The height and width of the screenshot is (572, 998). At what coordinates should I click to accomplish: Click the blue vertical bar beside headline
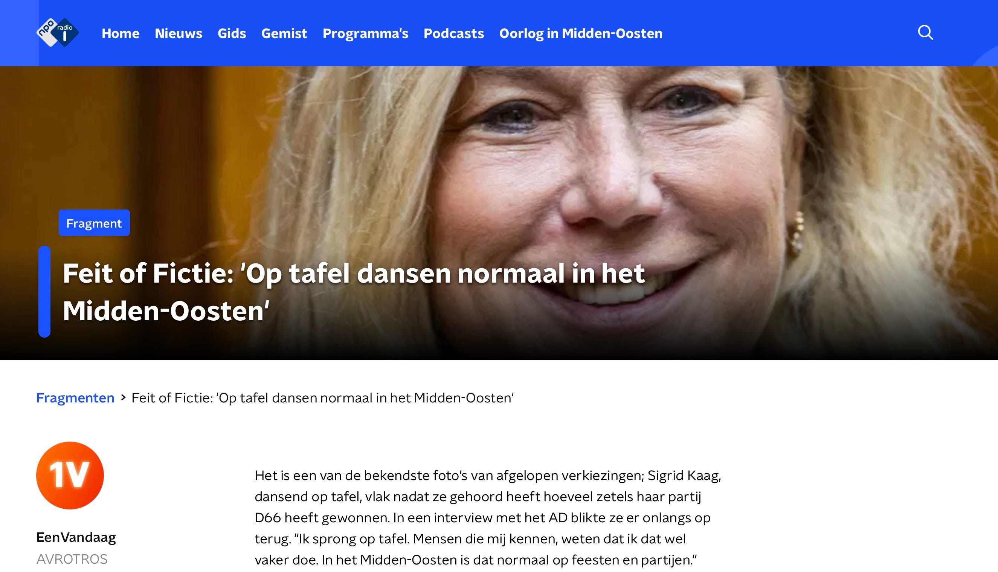click(44, 292)
